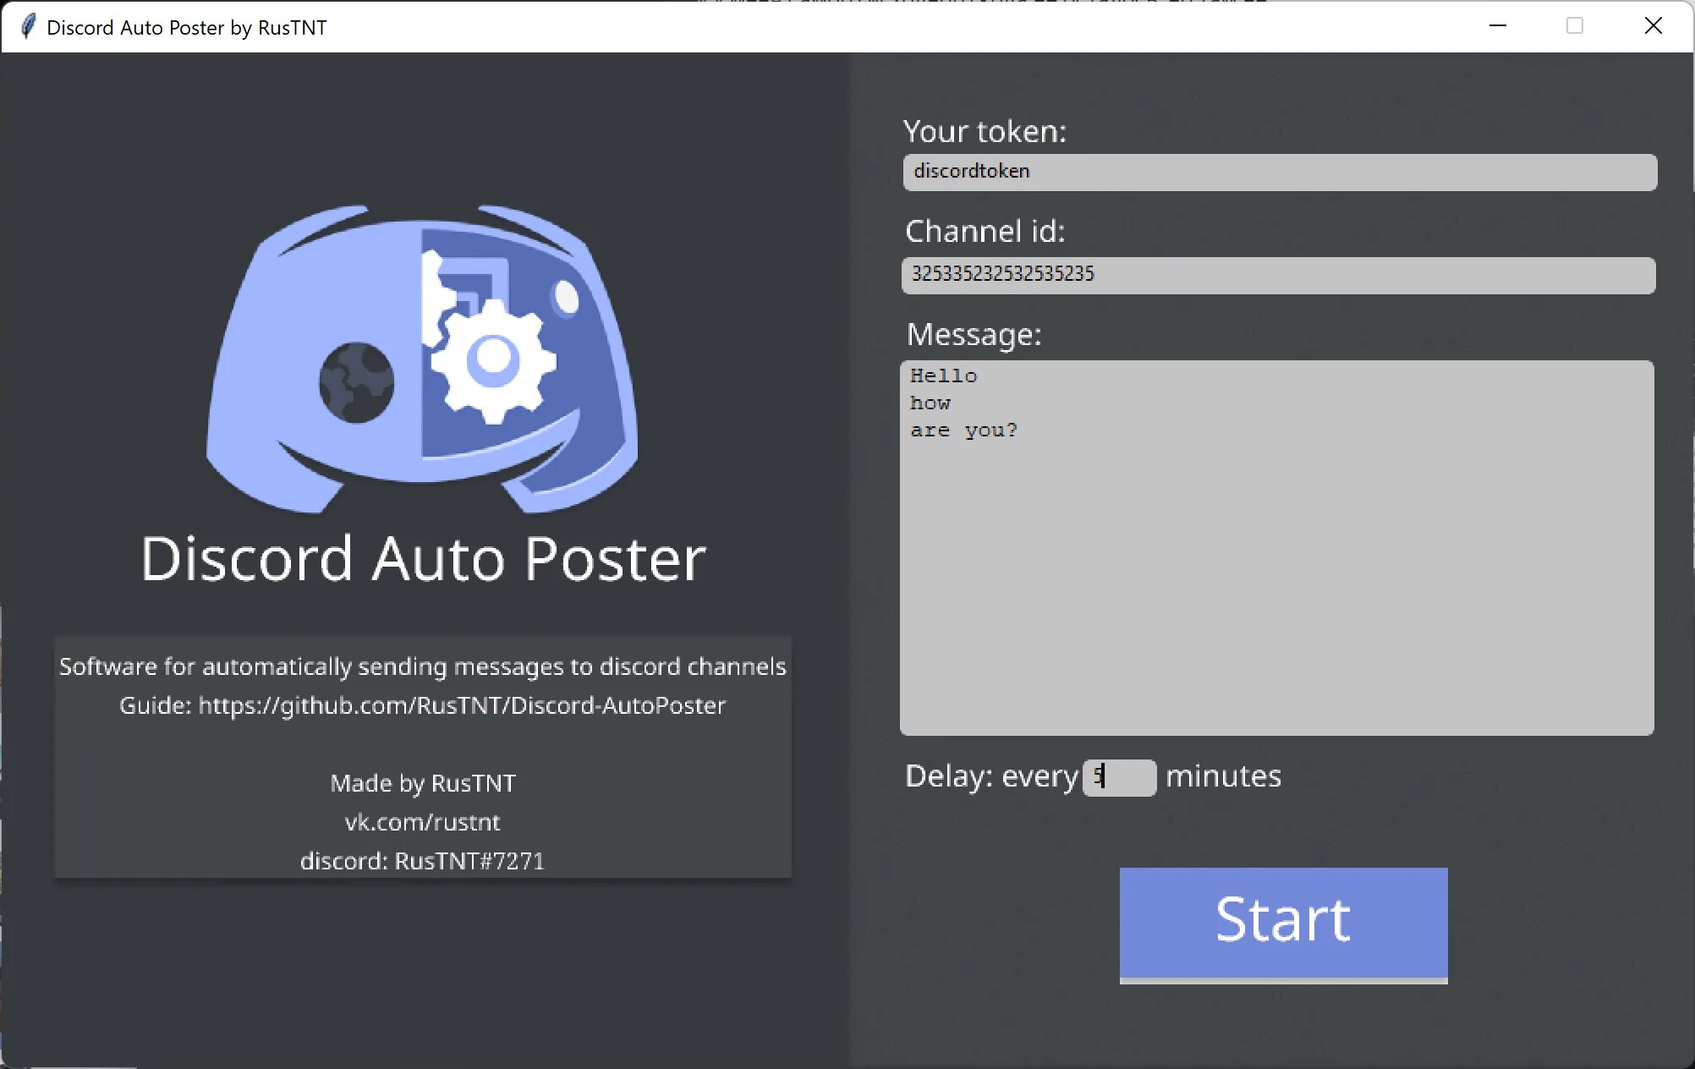
Task: Click the white gear in the logo
Action: 493,359
